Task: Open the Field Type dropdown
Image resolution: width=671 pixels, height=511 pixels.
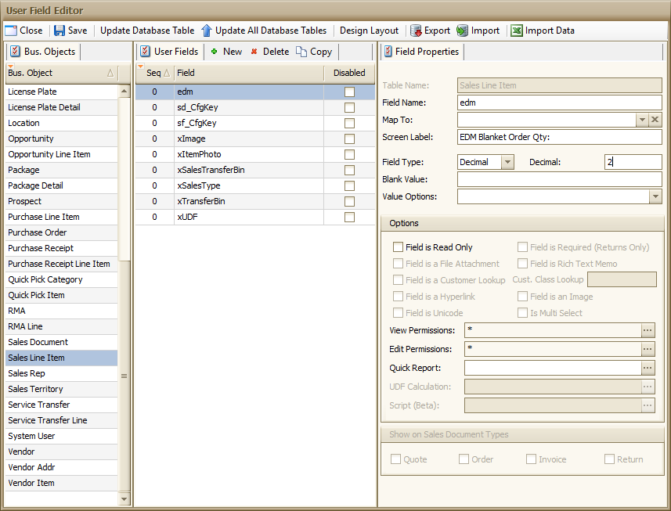Action: [507, 162]
